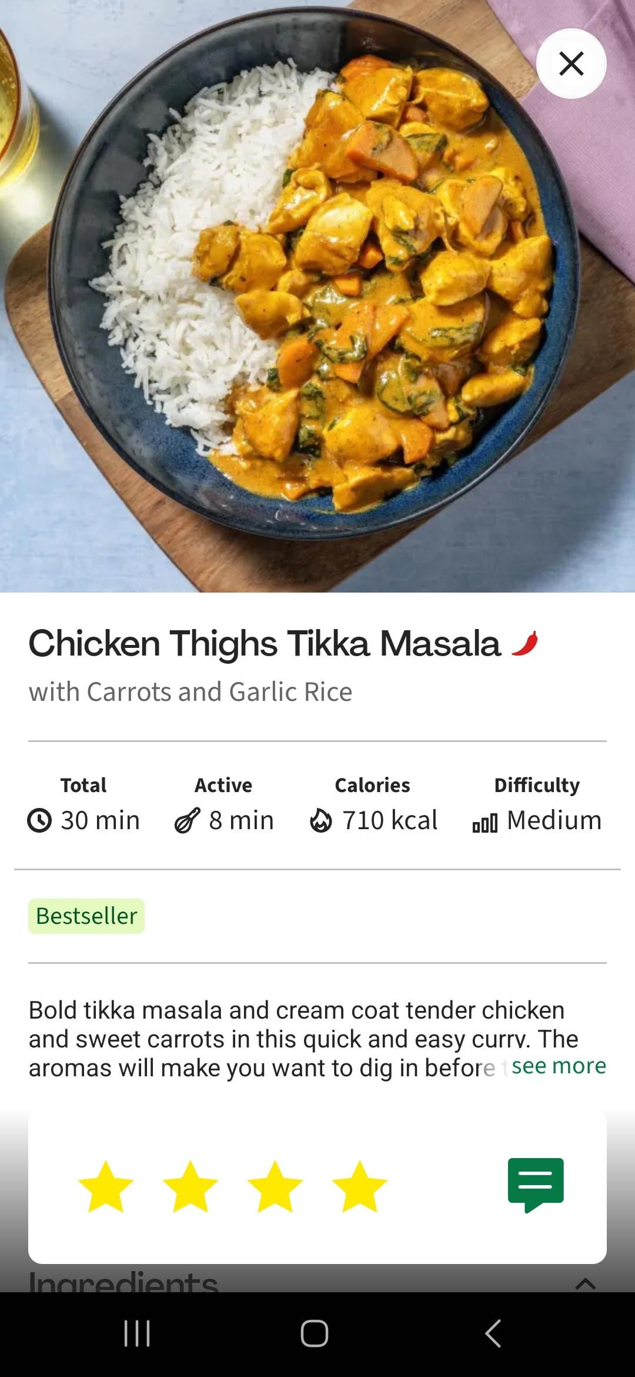The height and width of the screenshot is (1377, 635).
Task: Tap the recipe title text
Action: point(265,643)
